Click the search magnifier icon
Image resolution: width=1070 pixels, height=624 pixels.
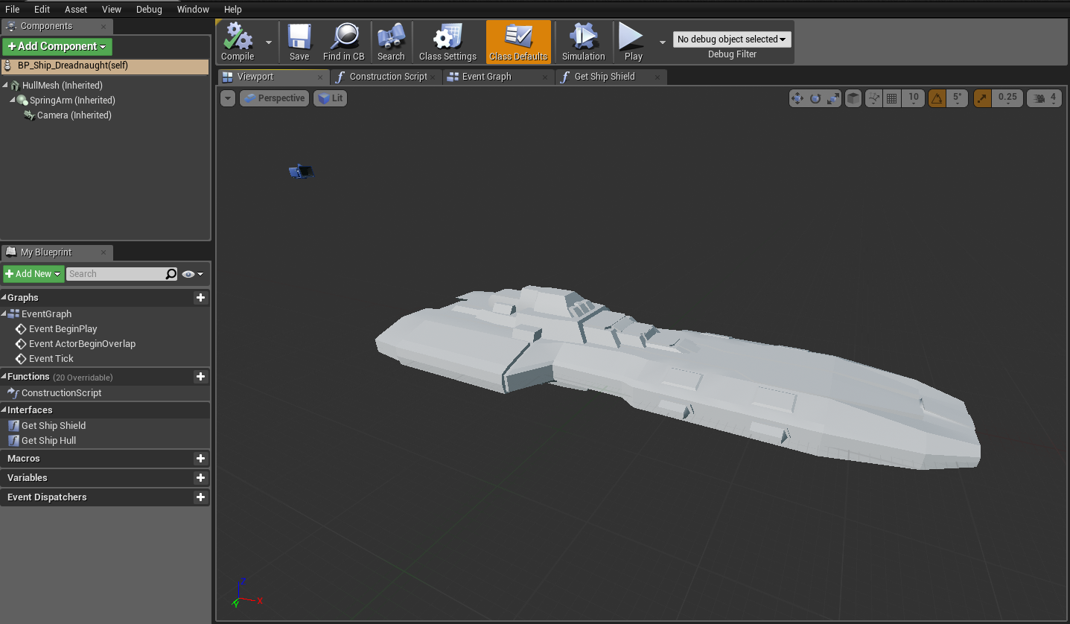coord(171,274)
